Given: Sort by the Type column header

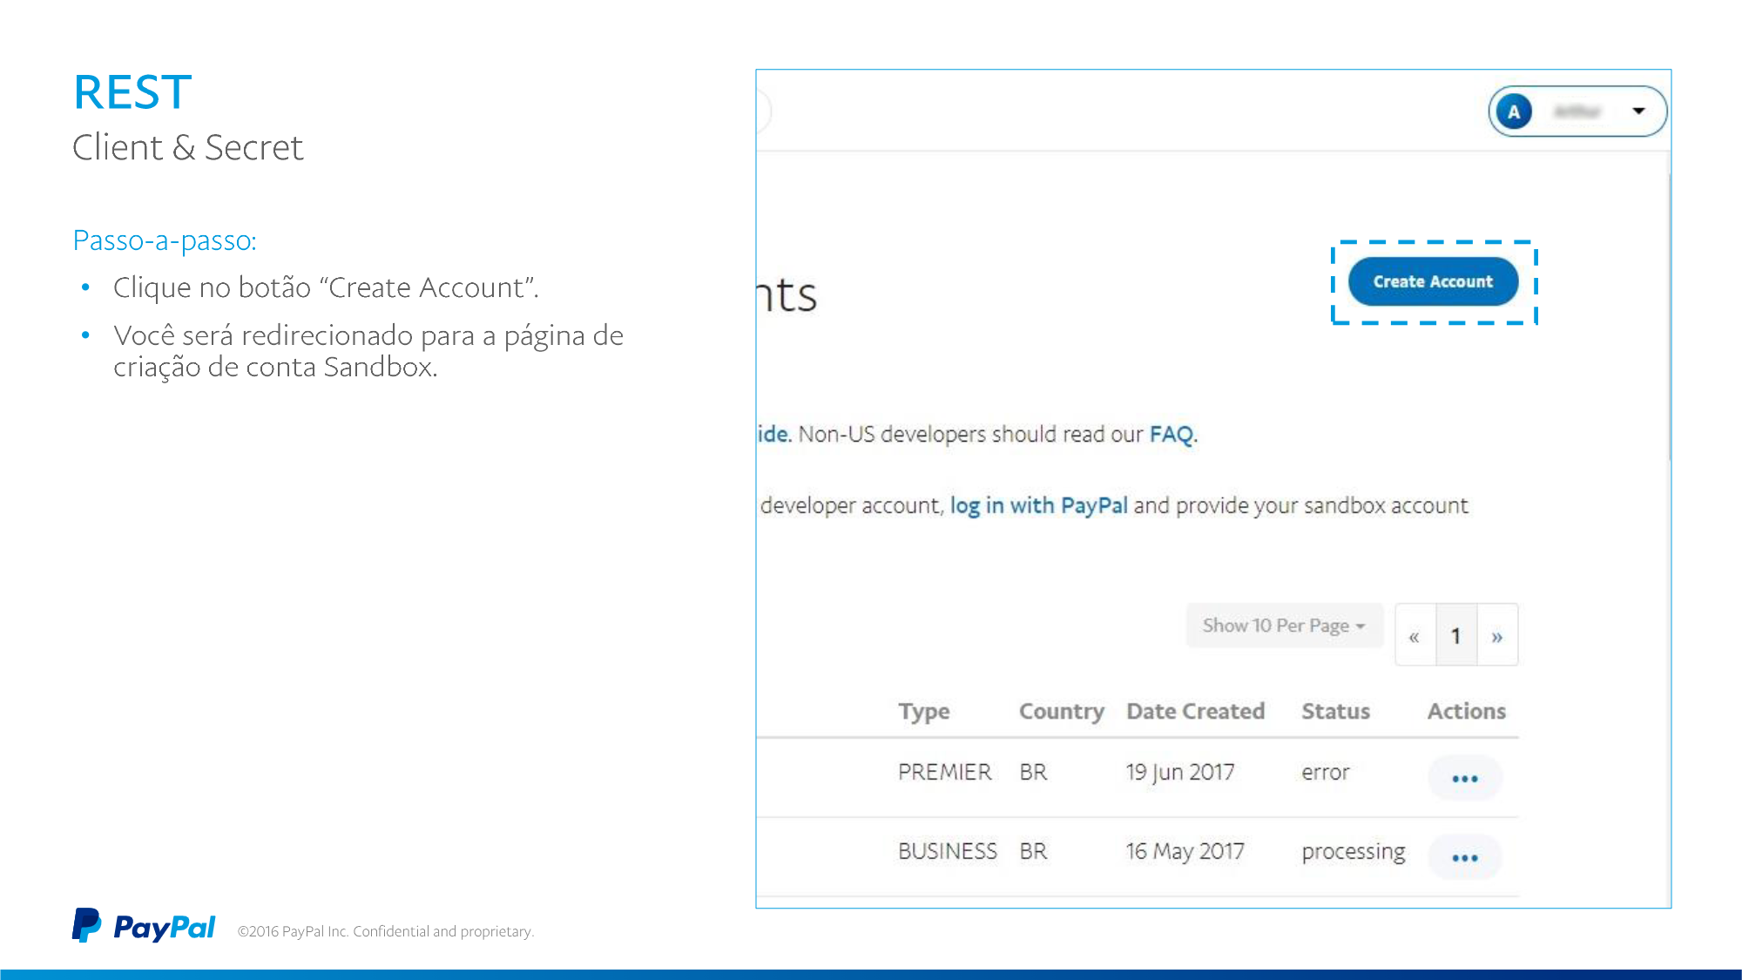Looking at the screenshot, I should pos(923,711).
